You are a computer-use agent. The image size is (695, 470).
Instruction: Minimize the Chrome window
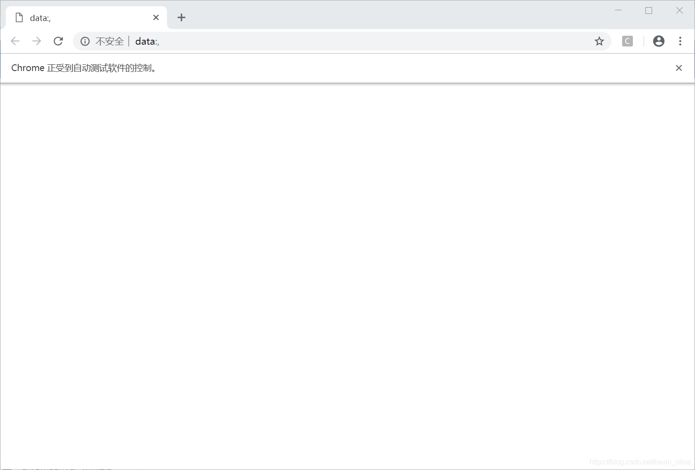pos(619,10)
